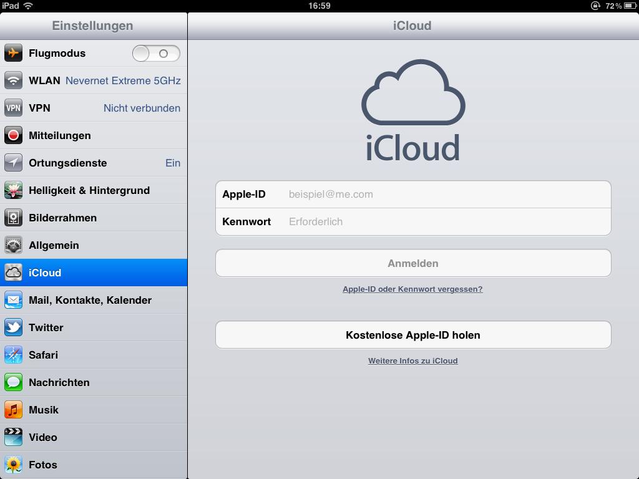Open Fotos settings
Viewport: 639px width, 479px height.
94,465
